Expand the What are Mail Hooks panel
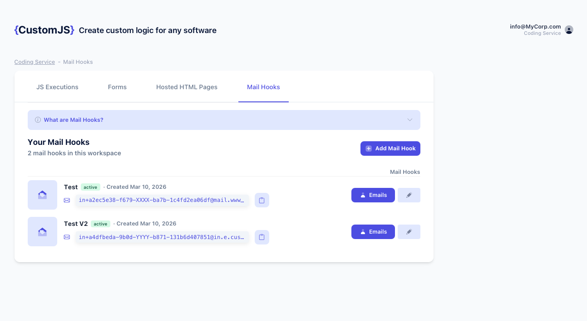This screenshot has width=587, height=321. (224, 120)
